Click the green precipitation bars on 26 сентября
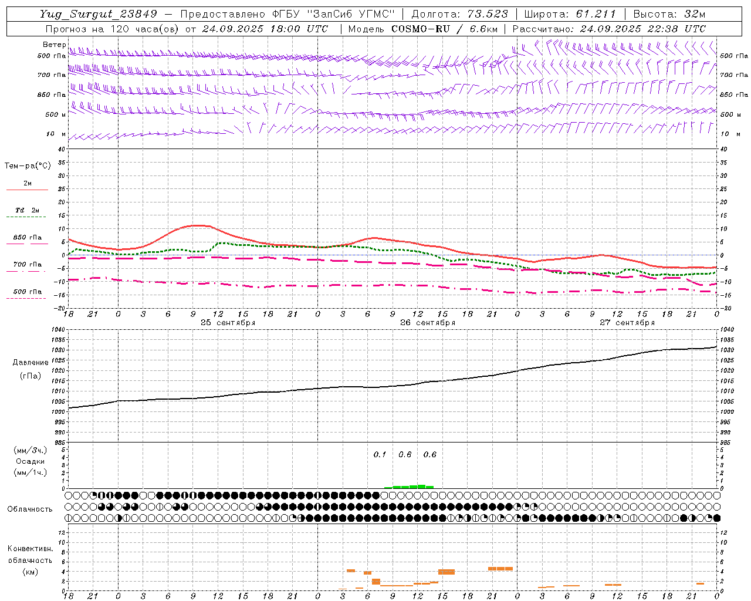This screenshot has width=751, height=601. tap(409, 487)
